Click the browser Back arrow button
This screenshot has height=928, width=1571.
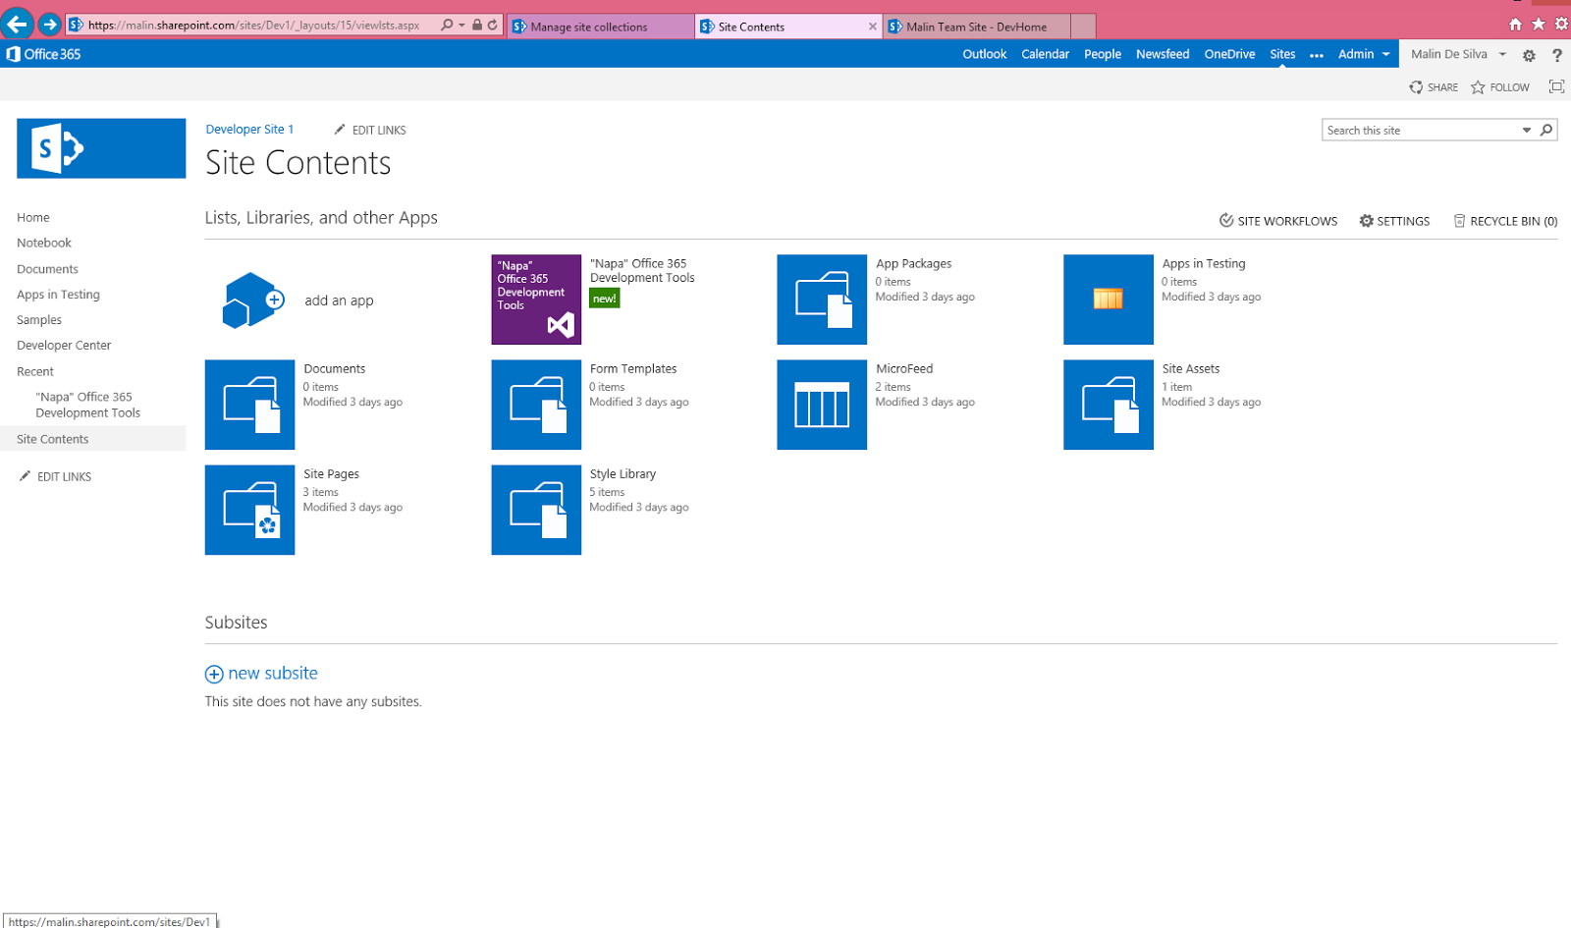(18, 24)
